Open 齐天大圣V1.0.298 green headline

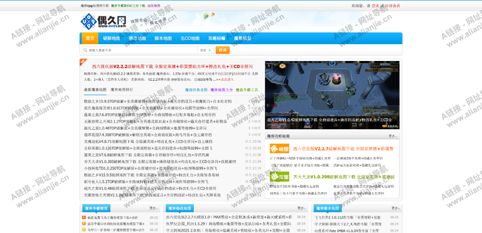344,177
